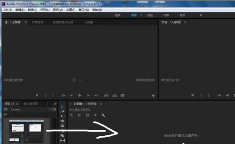The width and height of the screenshot is (235, 144).
Task: Open the 序列 (Sequence) menu
Action: pyautogui.click(x=45, y=10)
